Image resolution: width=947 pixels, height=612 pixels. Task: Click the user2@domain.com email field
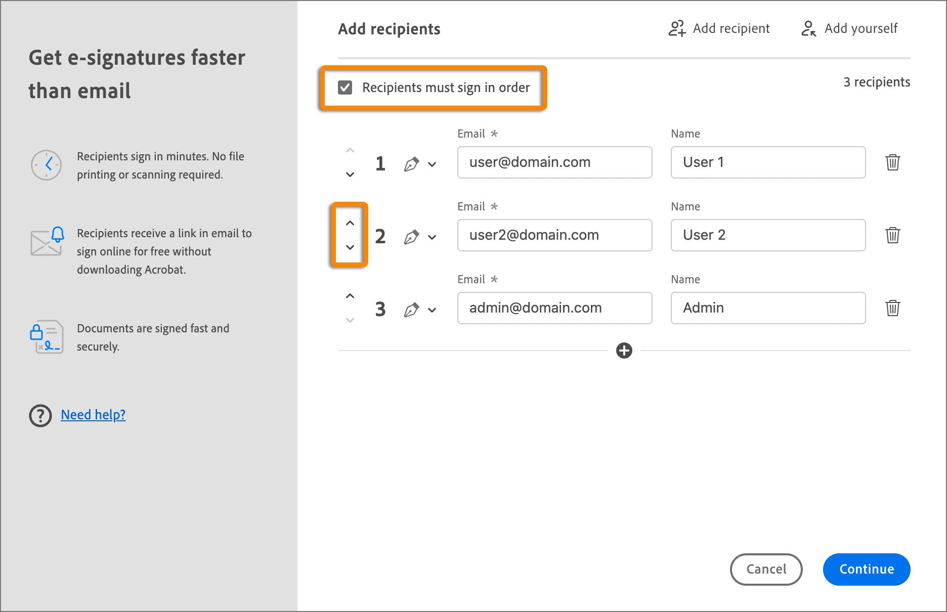[x=554, y=235]
